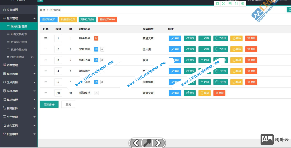Toggle the fold icon of 网页基础 row
291x148 pixels.
(x=46, y=38)
